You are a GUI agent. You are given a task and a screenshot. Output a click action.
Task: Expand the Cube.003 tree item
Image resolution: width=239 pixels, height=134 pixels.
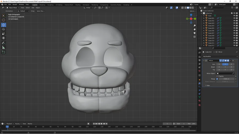click(x=204, y=23)
